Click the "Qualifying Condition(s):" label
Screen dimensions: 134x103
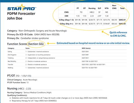[x=17, y=95]
